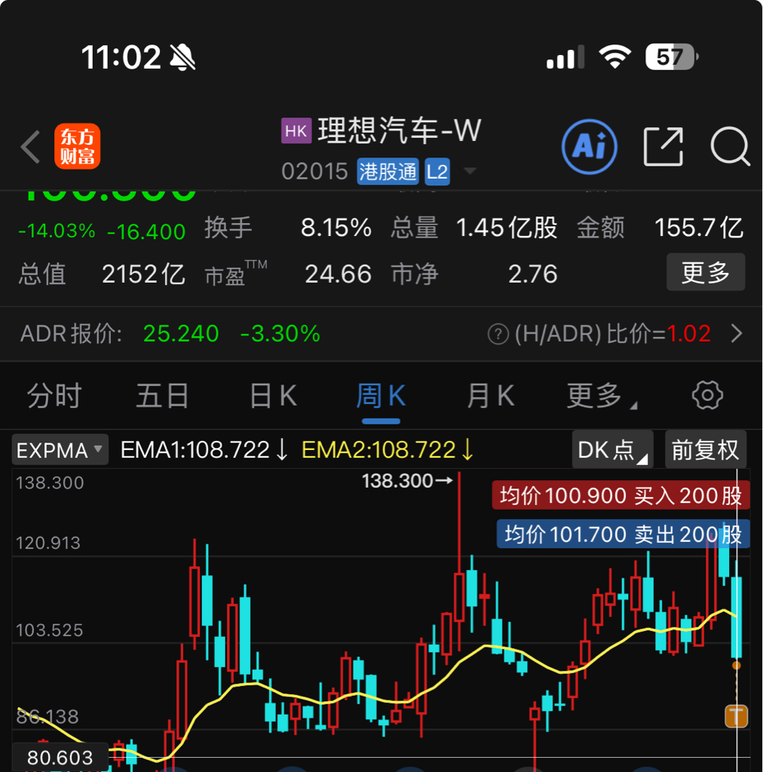Open chart settings gear icon
Screen dimensions: 763x772
click(x=707, y=395)
